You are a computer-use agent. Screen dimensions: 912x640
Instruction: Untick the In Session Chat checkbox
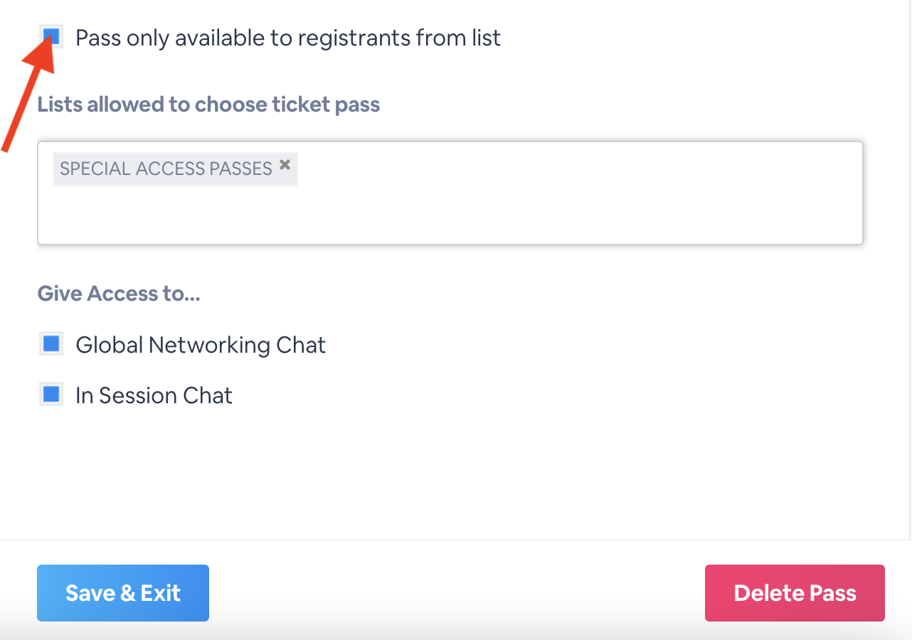pos(51,395)
